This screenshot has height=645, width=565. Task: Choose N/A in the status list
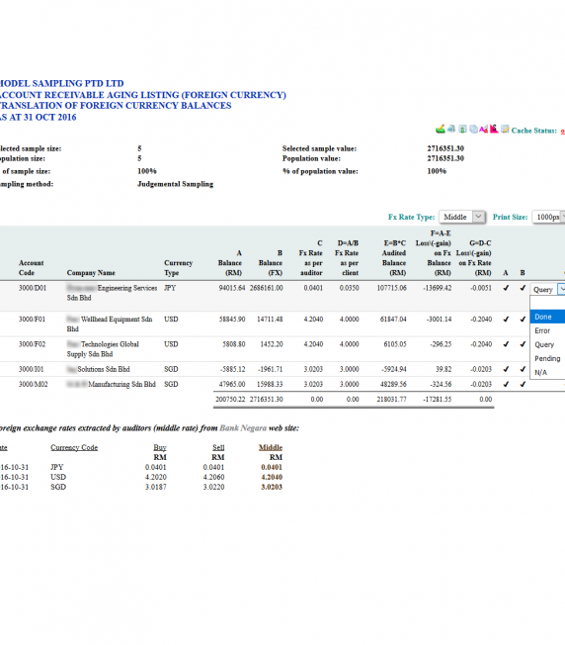[548, 372]
